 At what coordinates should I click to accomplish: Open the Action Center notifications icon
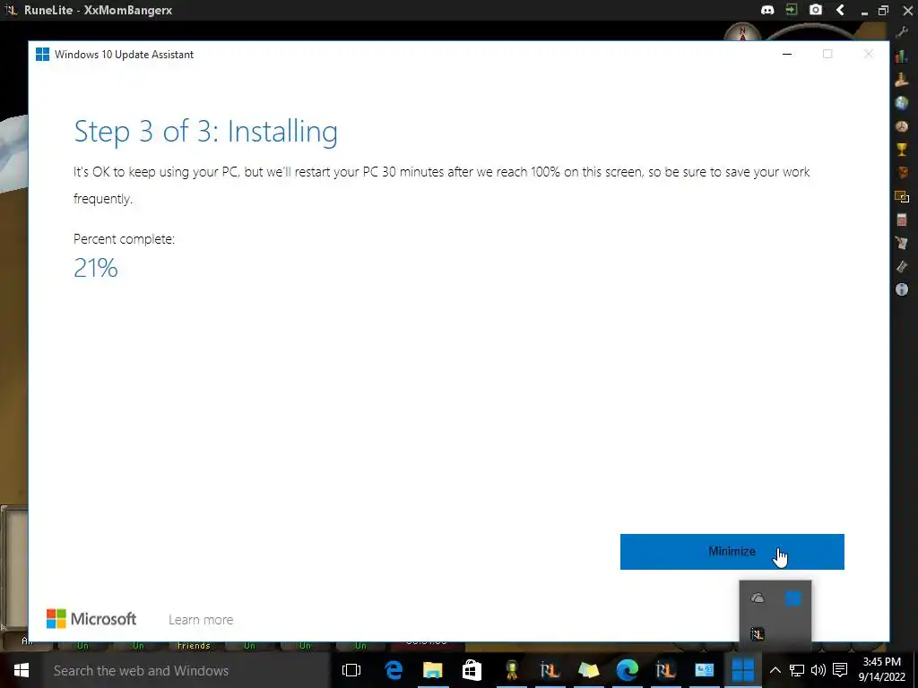[840, 670]
